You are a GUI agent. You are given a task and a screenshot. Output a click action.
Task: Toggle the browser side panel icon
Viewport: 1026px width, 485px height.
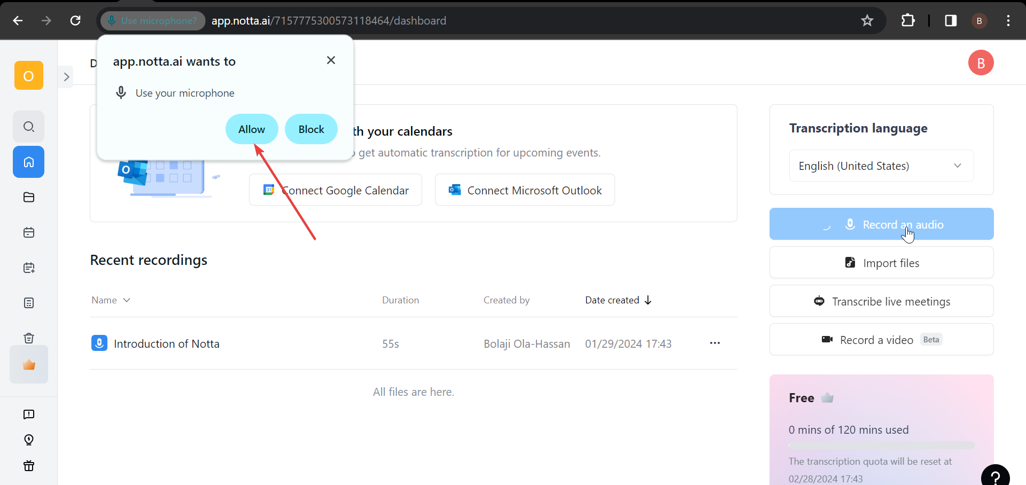(951, 20)
